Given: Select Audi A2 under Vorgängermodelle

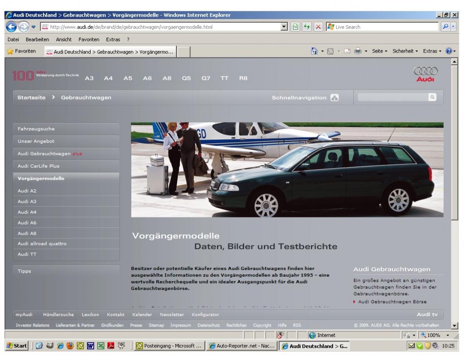Looking at the screenshot, I should click(66, 191).
